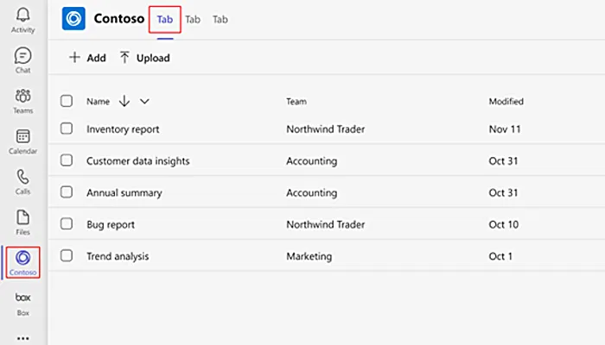The width and height of the screenshot is (605, 345).
Task: Open Files in the sidebar
Action: point(23,219)
